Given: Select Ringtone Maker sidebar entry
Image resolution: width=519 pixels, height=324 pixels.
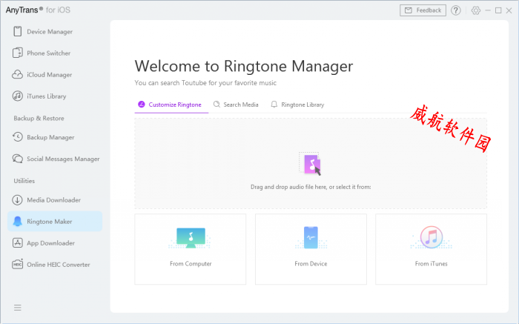Looking at the screenshot, I should tap(55, 222).
